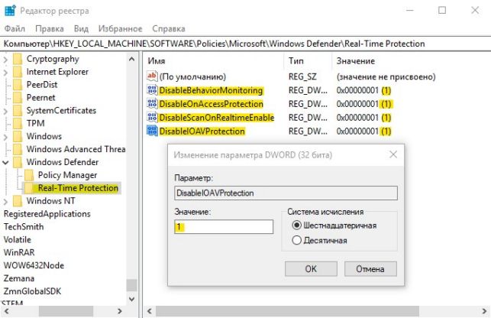This screenshot has height=318, width=491.
Task: Click the Registry Editor app icon in title bar
Action: coord(10,11)
